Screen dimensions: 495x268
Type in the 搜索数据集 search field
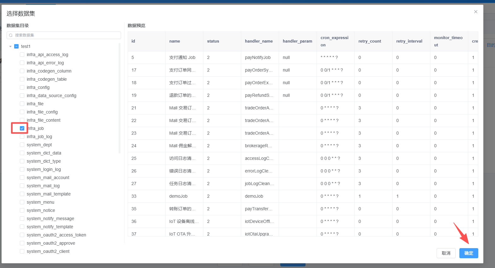(66, 35)
